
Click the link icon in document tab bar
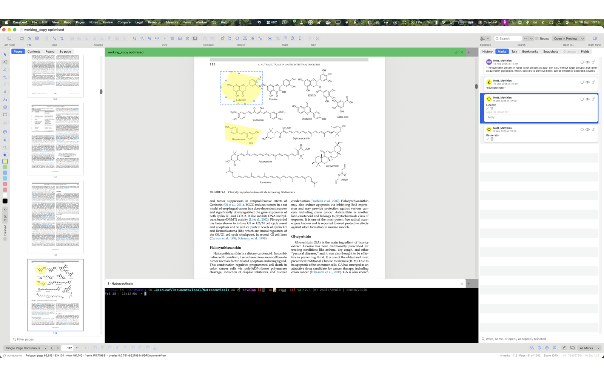456,52
